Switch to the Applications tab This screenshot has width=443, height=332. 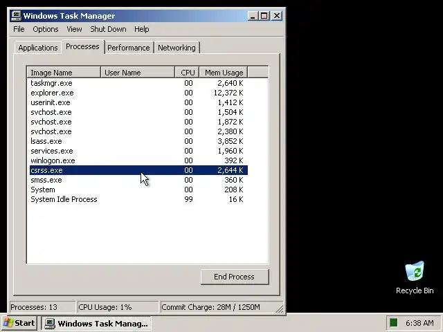point(38,48)
